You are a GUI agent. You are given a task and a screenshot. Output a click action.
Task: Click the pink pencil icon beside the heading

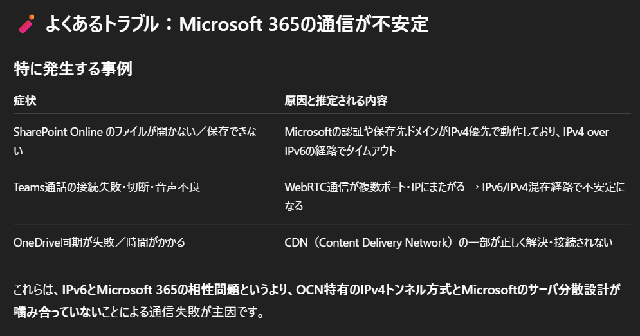26,24
